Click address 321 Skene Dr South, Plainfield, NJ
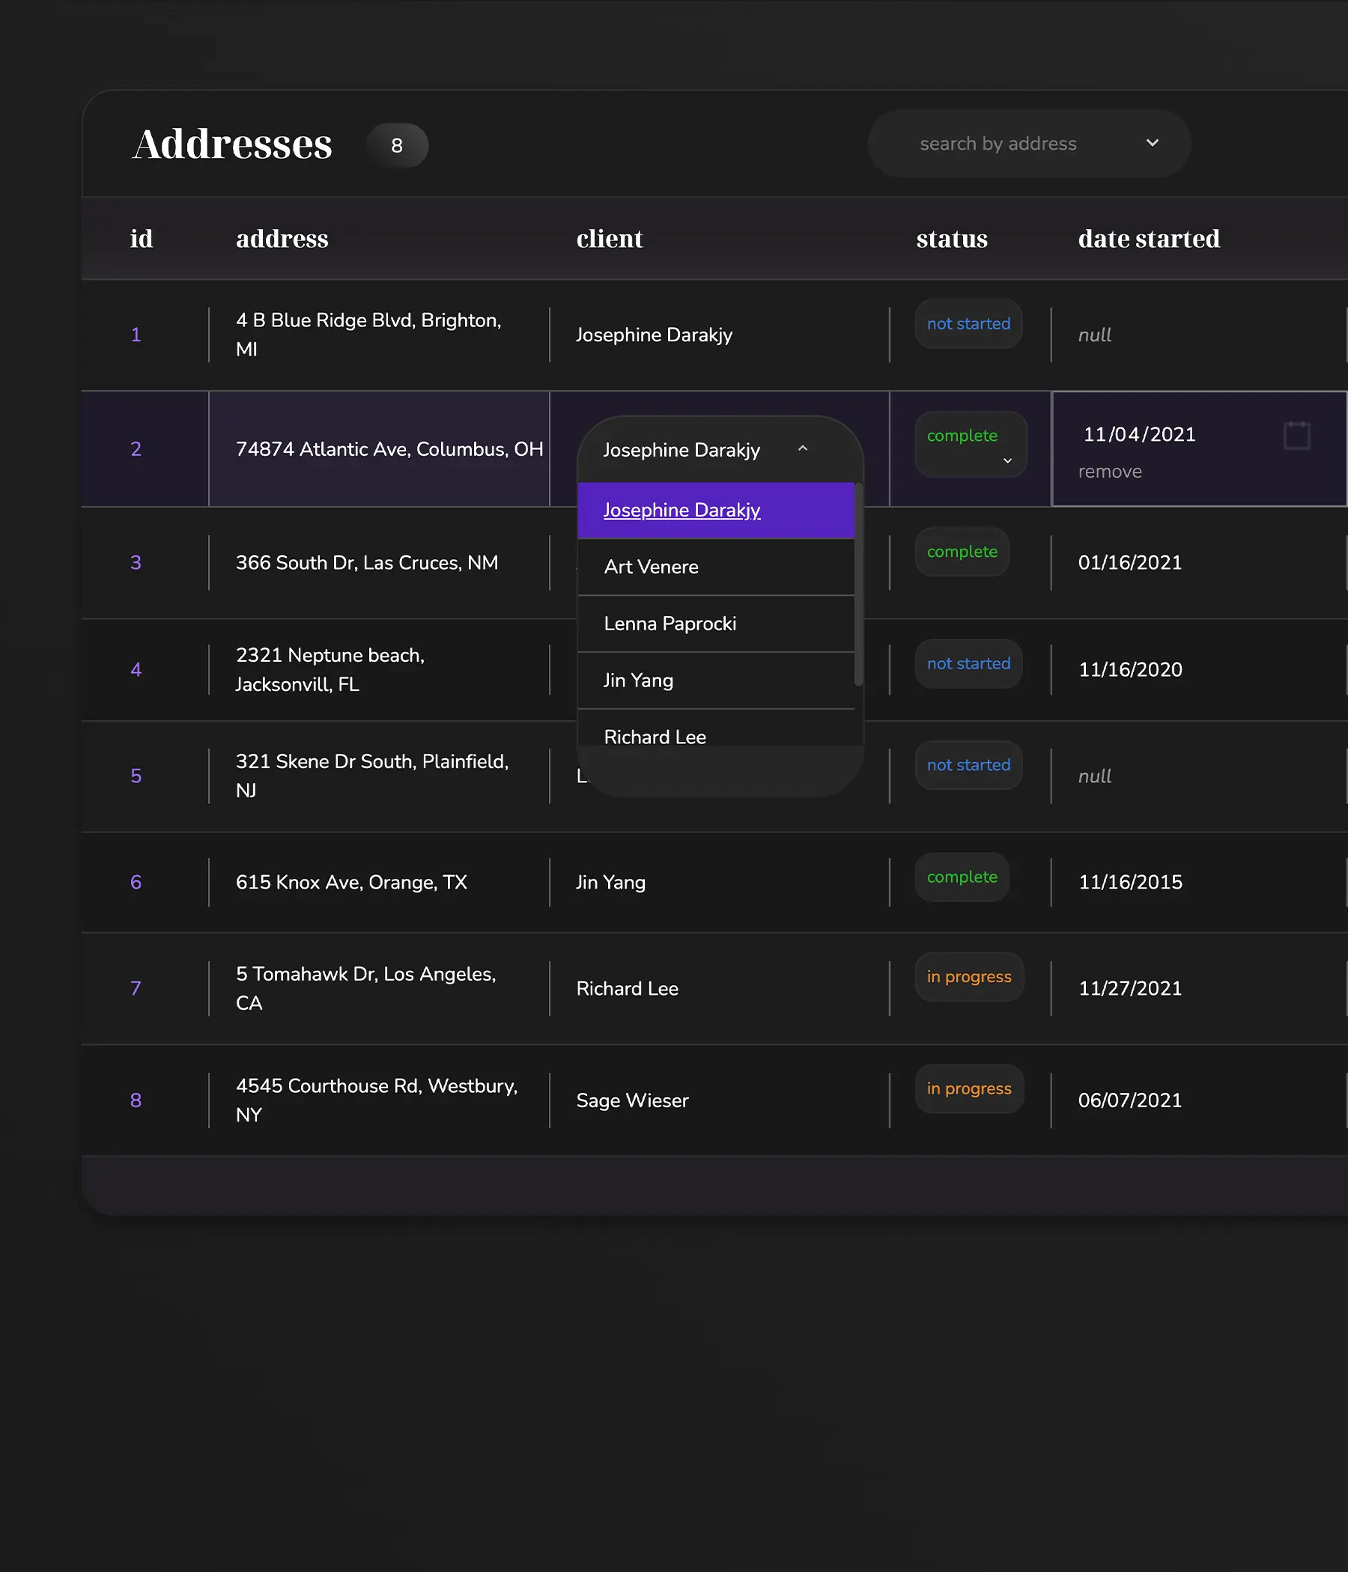 (x=372, y=776)
